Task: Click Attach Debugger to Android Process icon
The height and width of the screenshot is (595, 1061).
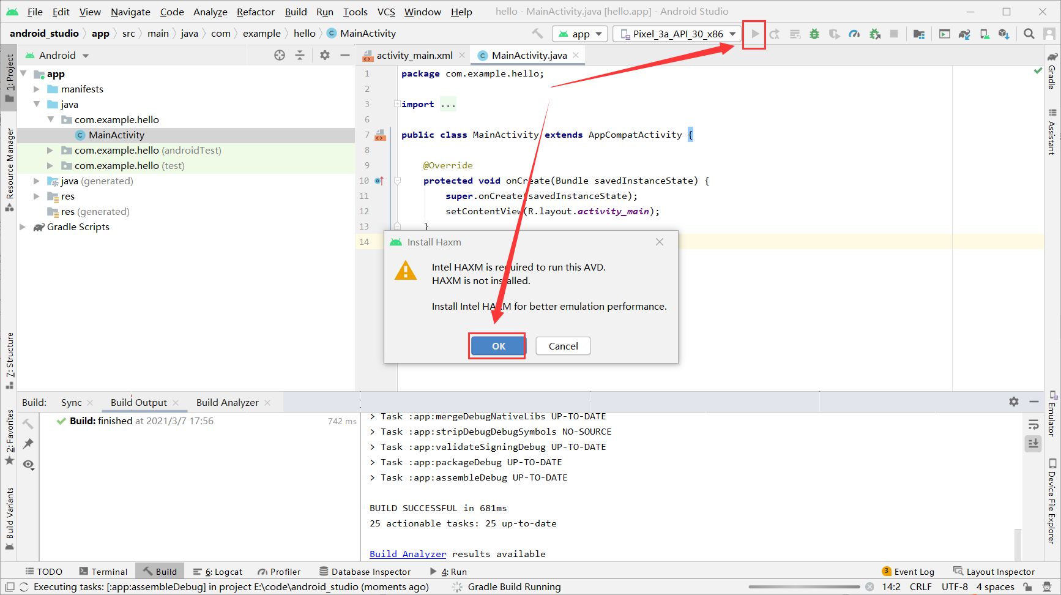Action: pos(874,34)
